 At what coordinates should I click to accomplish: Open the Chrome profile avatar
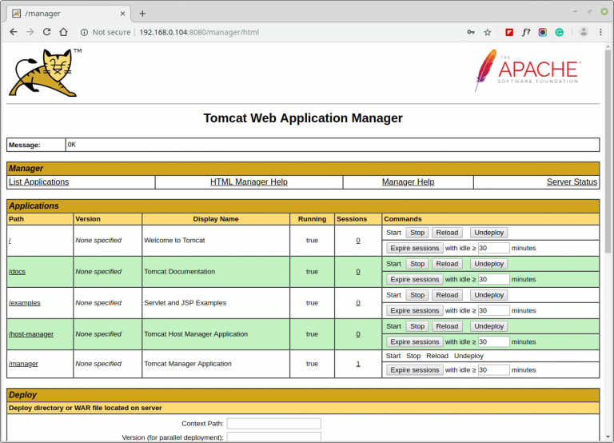[584, 32]
